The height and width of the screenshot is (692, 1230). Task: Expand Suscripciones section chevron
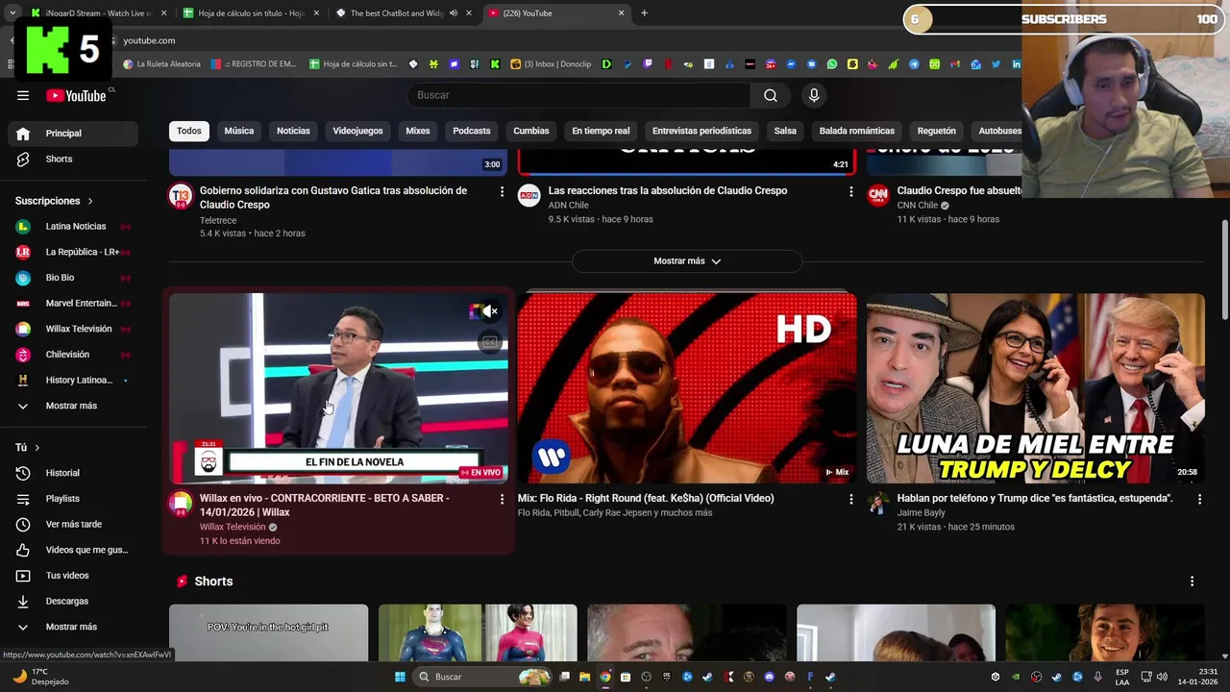click(x=90, y=201)
